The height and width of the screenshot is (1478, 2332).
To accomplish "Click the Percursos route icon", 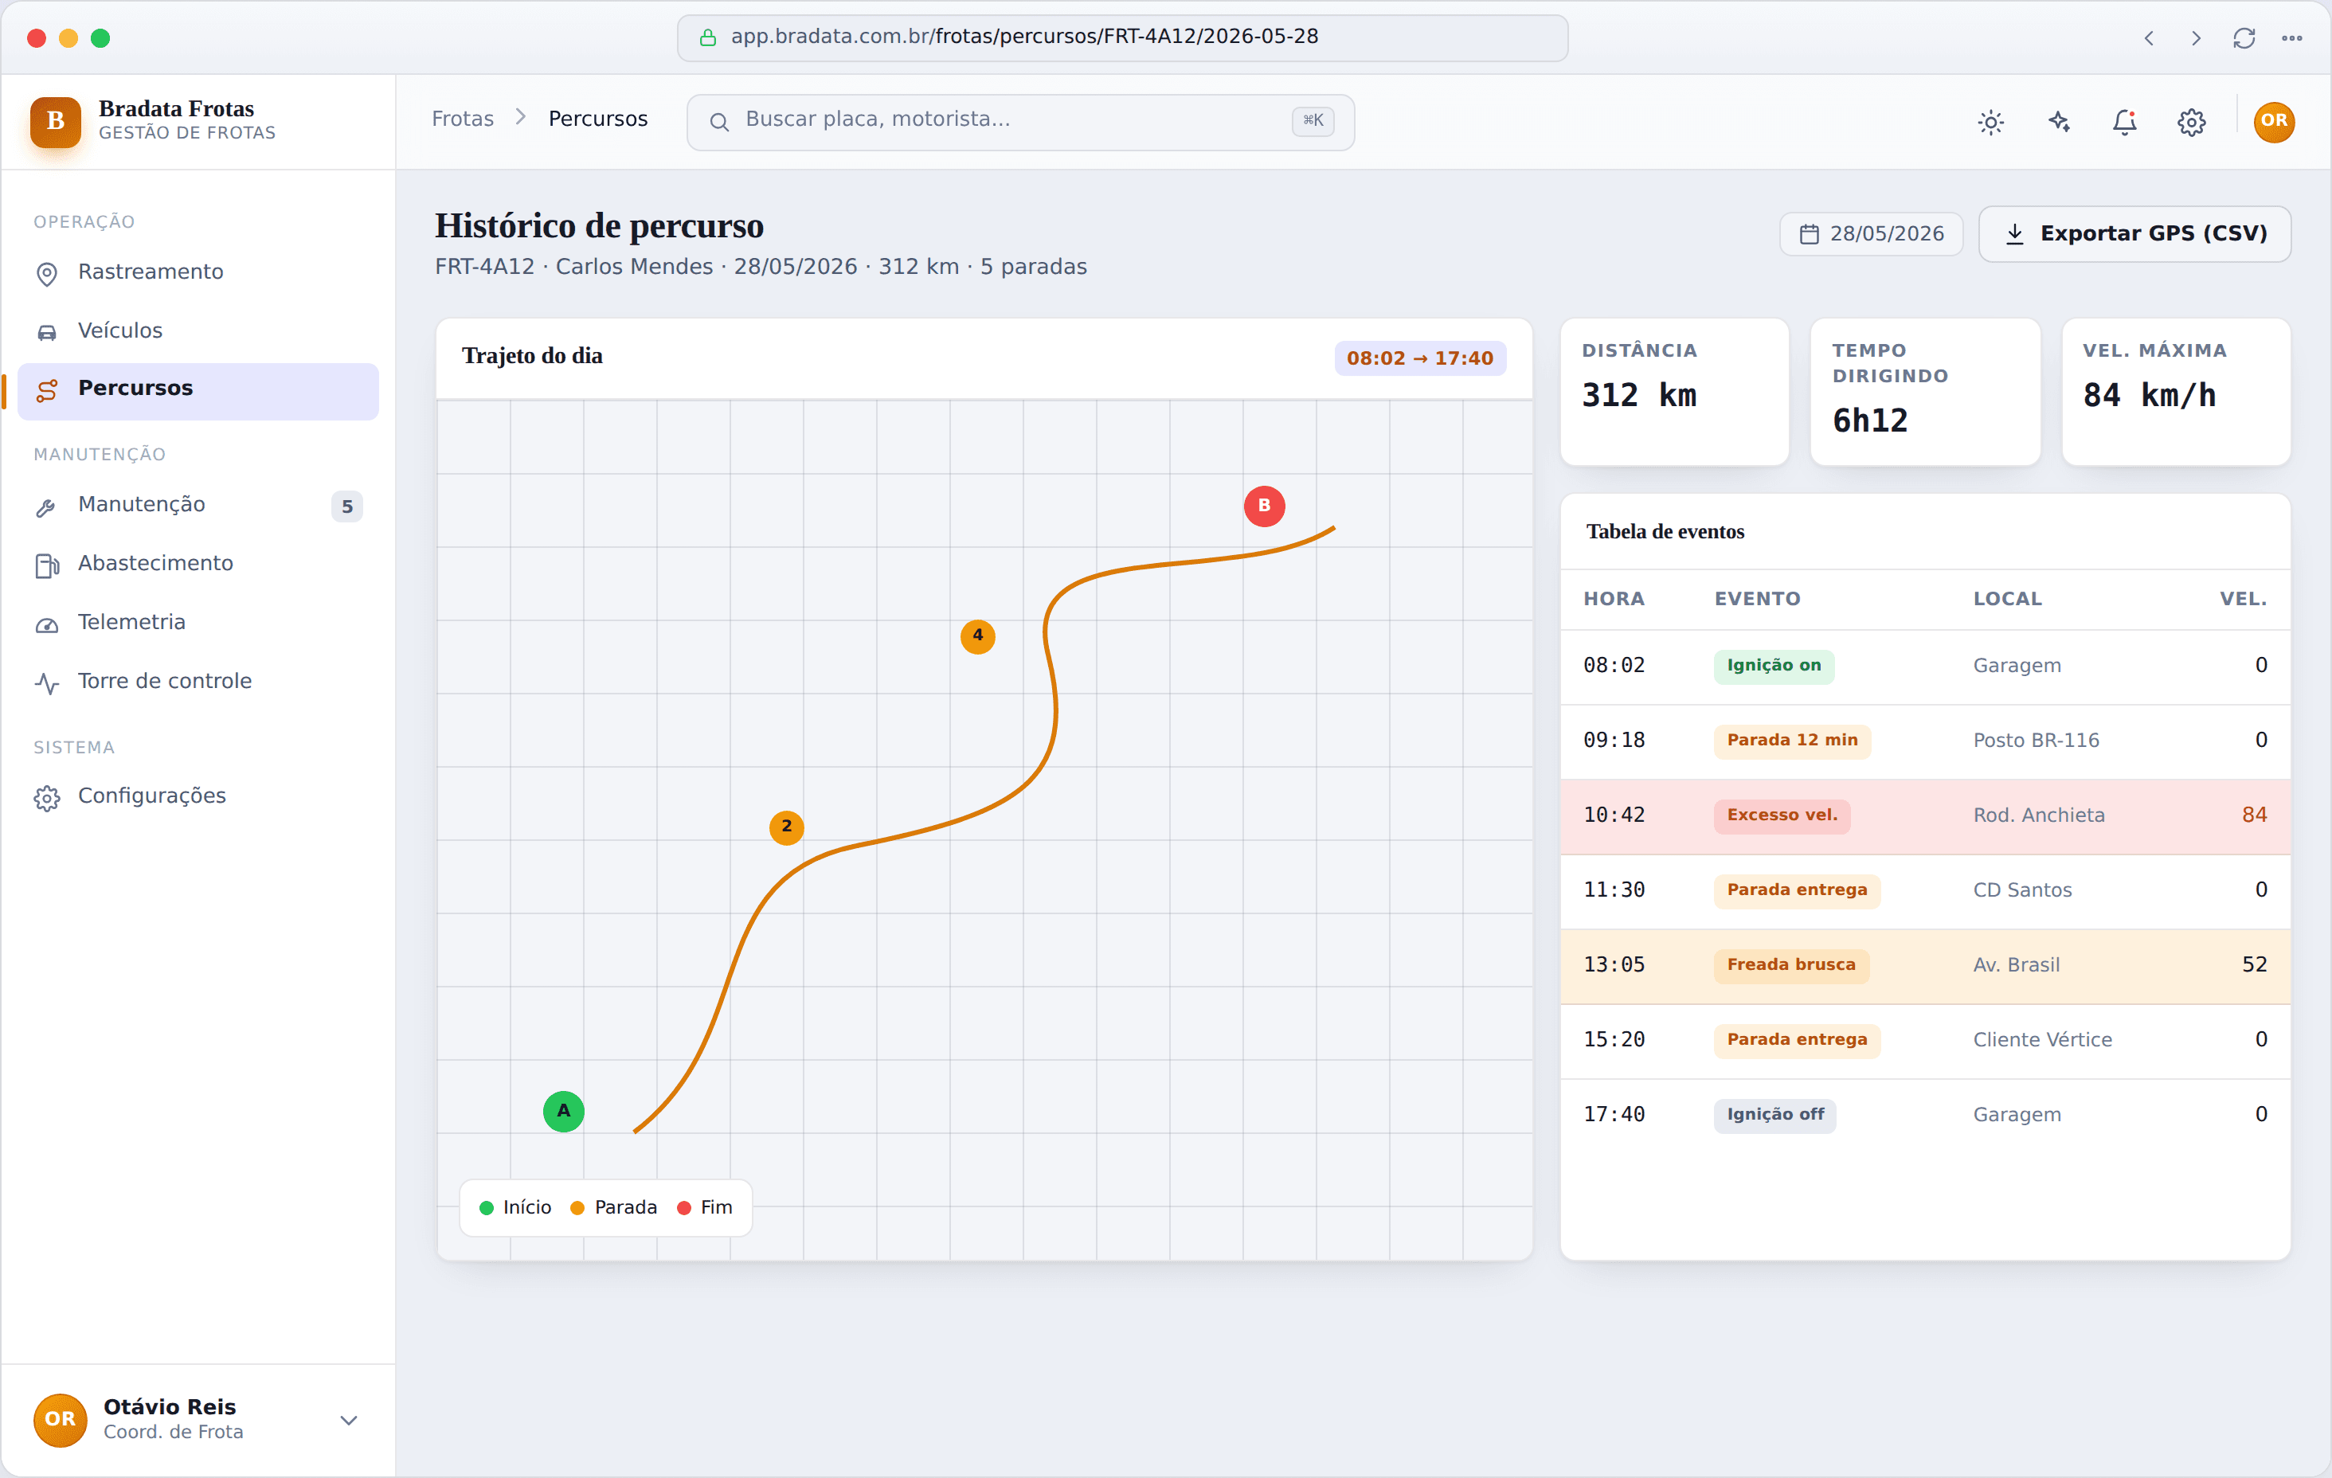I will point(46,390).
